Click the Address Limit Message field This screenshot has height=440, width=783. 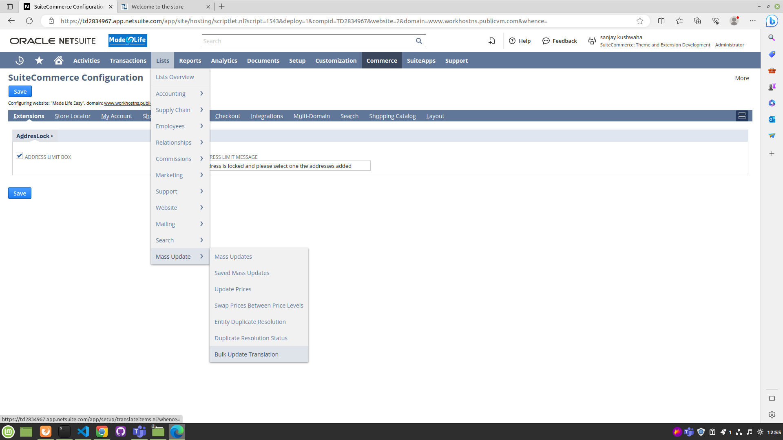(x=289, y=166)
